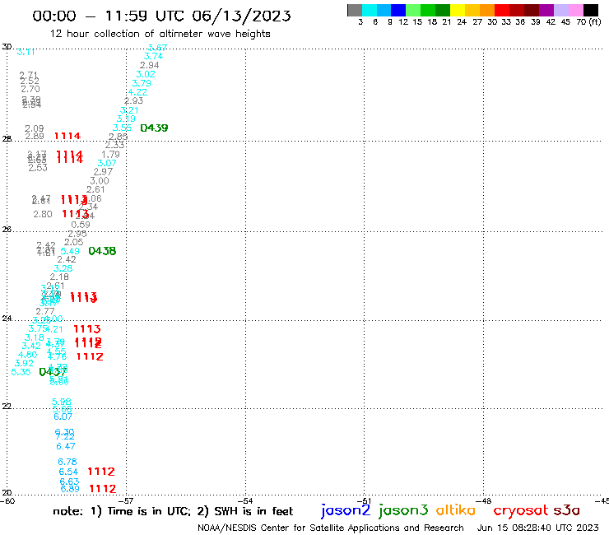
Task: Click the pink swatch in the legend
Action: [575, 10]
